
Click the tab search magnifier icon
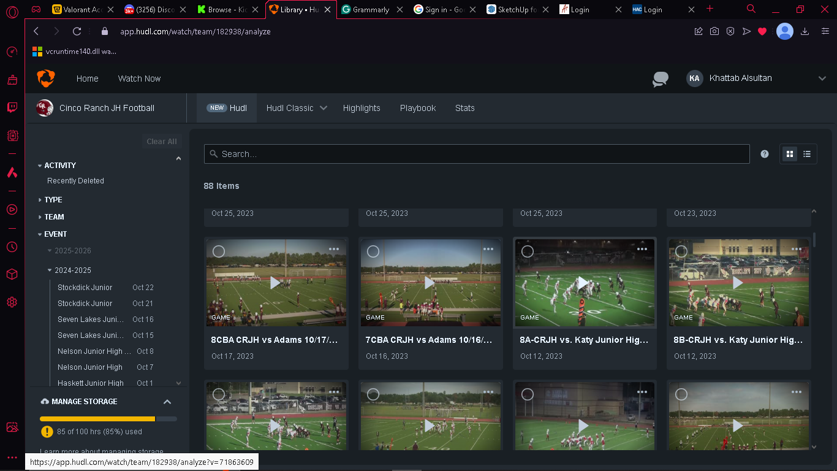click(x=751, y=9)
